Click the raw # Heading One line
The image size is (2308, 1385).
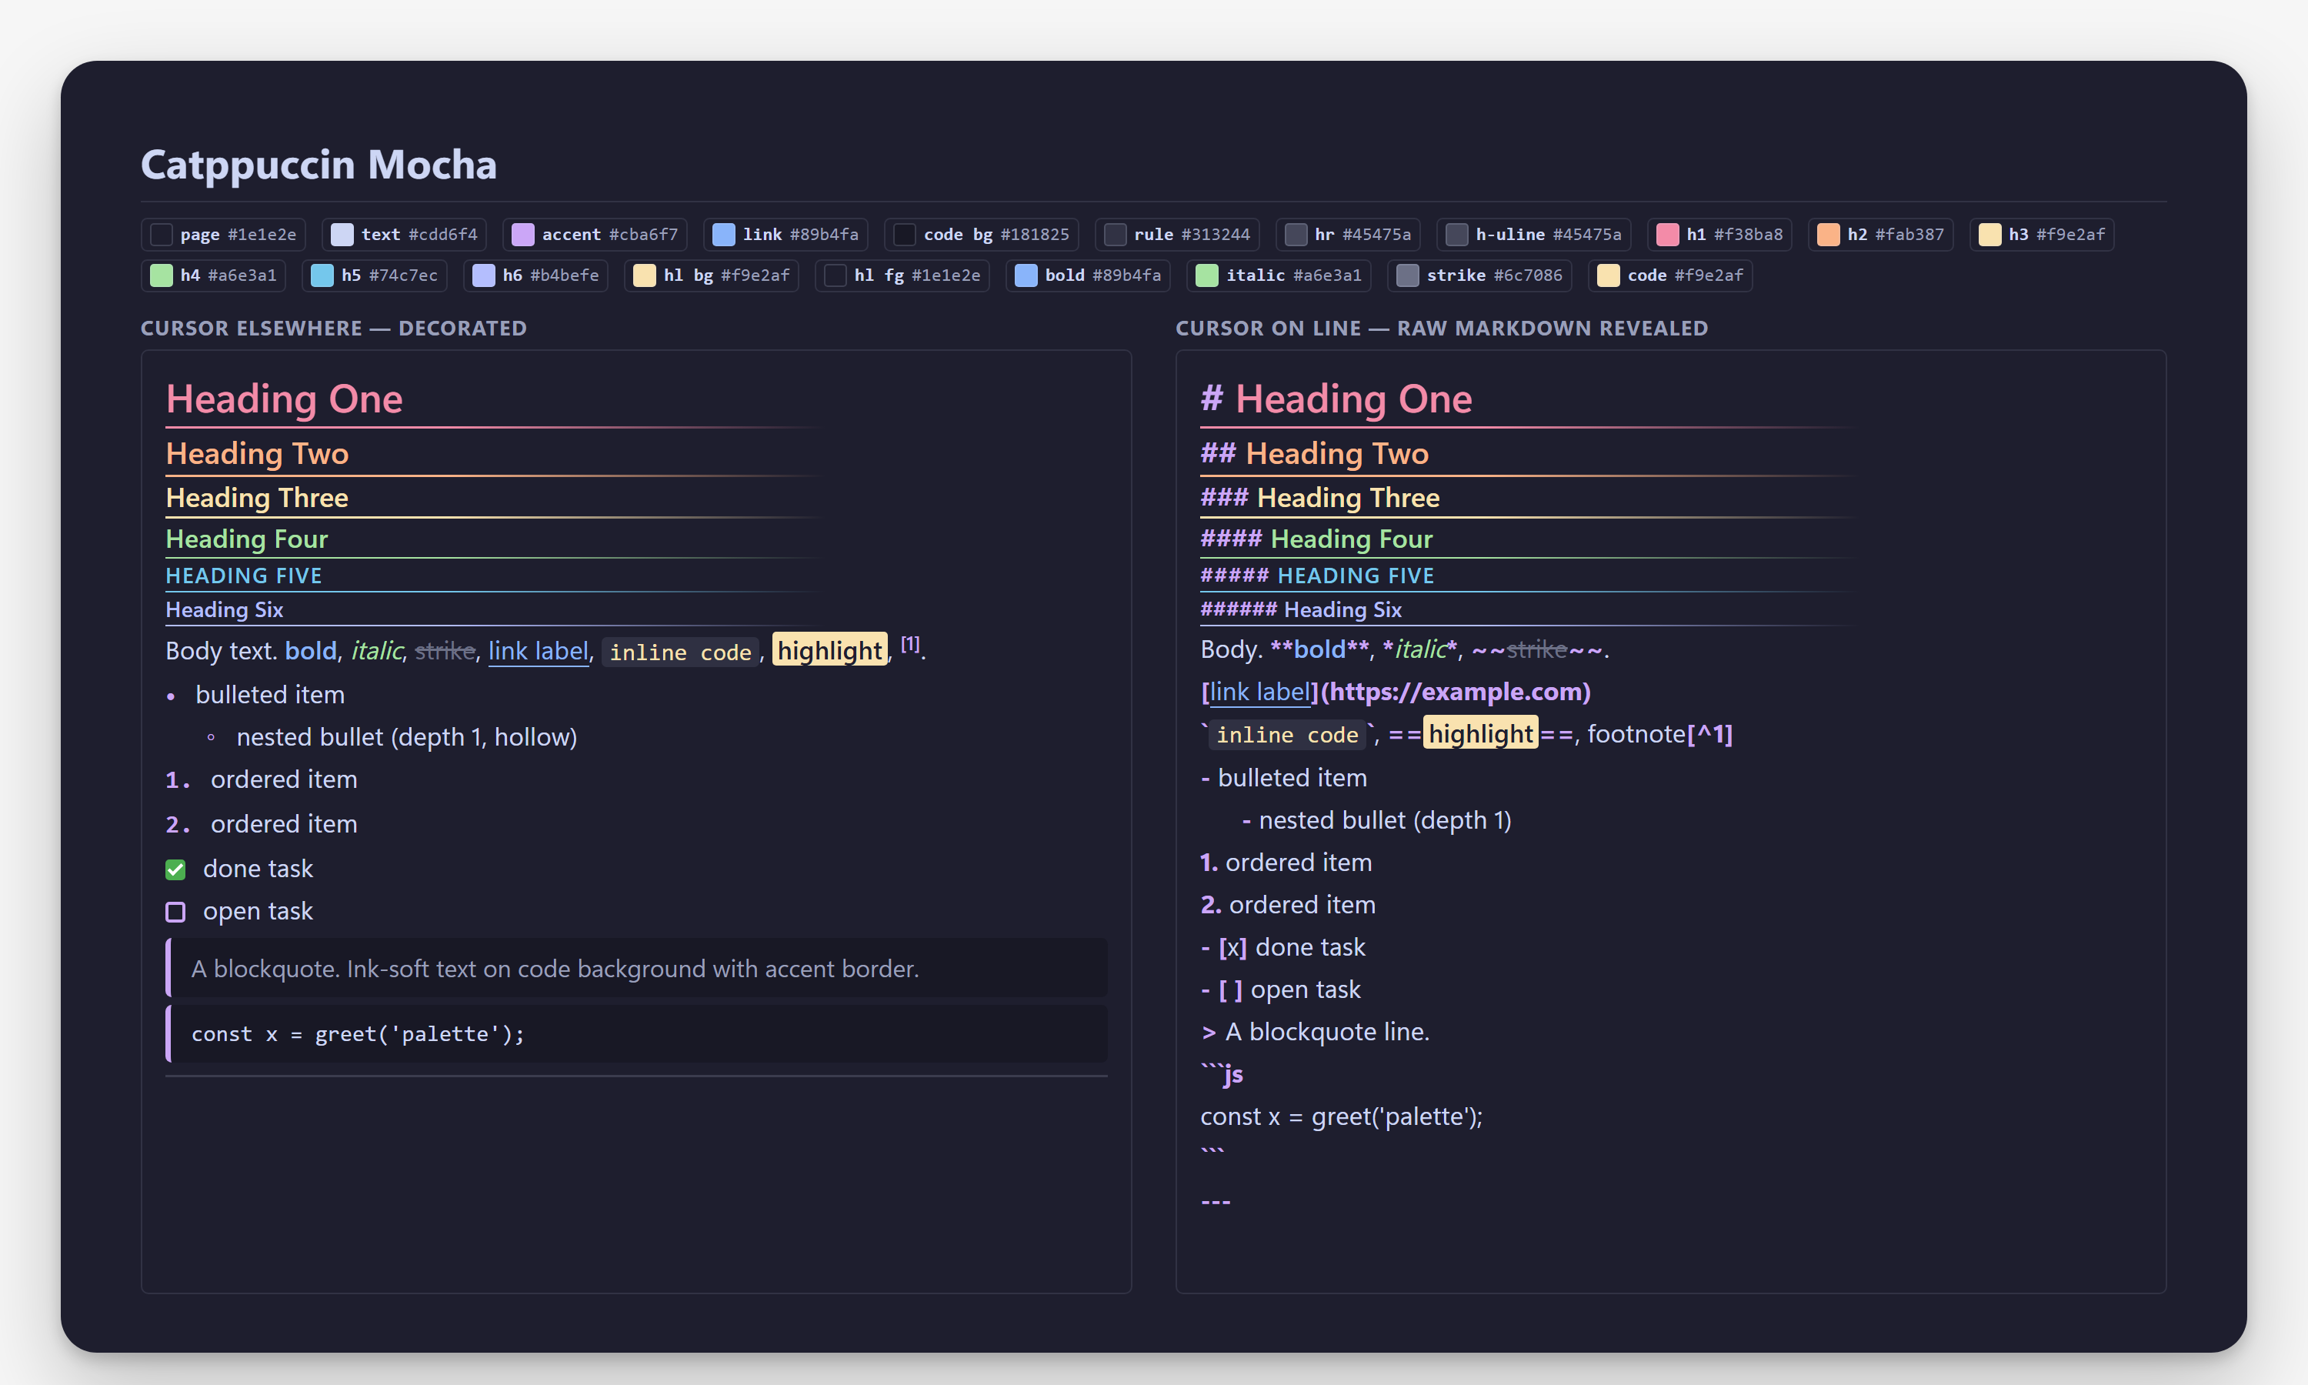1336,399
